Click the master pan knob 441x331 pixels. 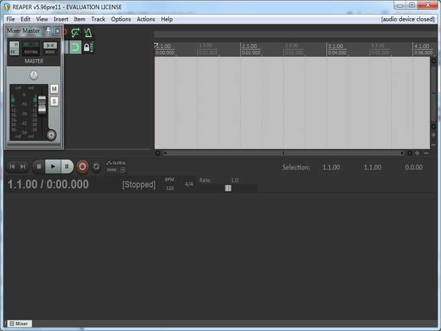point(34,75)
